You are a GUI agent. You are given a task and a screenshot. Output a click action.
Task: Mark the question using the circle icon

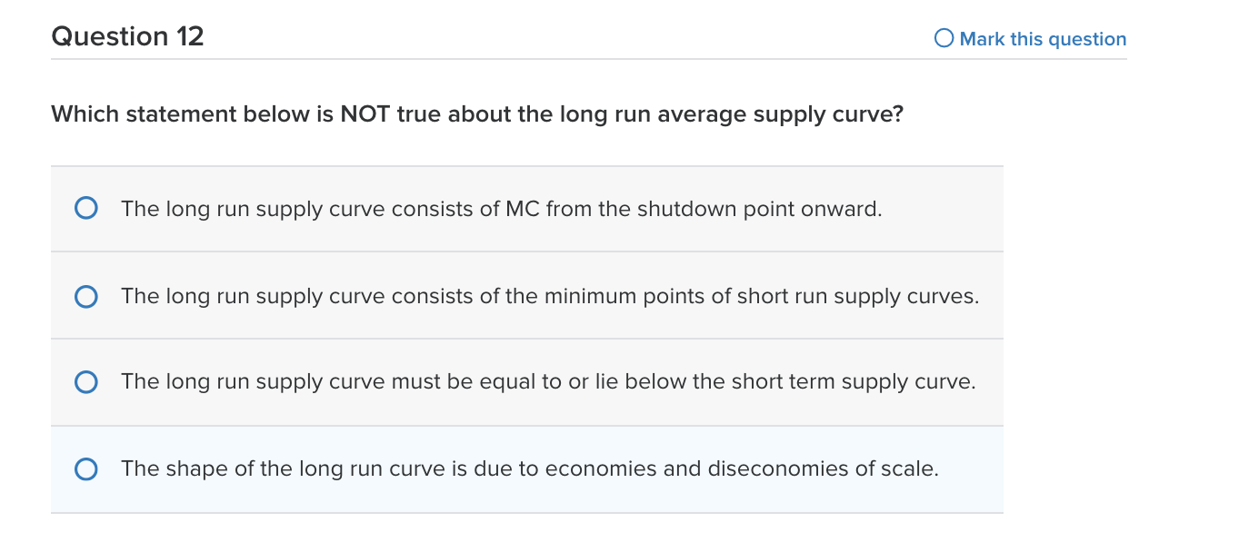(x=944, y=38)
